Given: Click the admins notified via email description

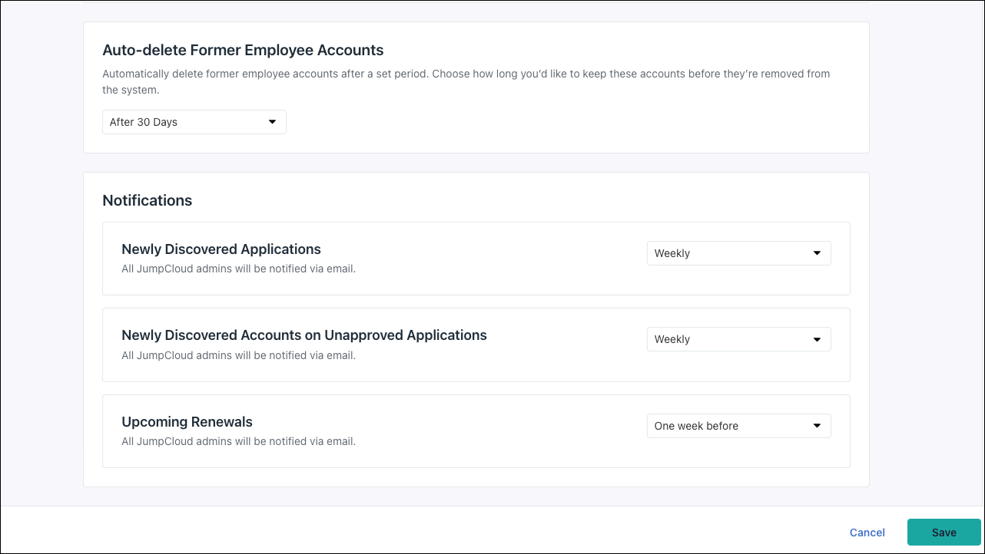Looking at the screenshot, I should (x=238, y=269).
